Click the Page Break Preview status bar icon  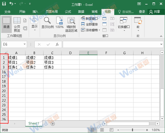point(111,130)
